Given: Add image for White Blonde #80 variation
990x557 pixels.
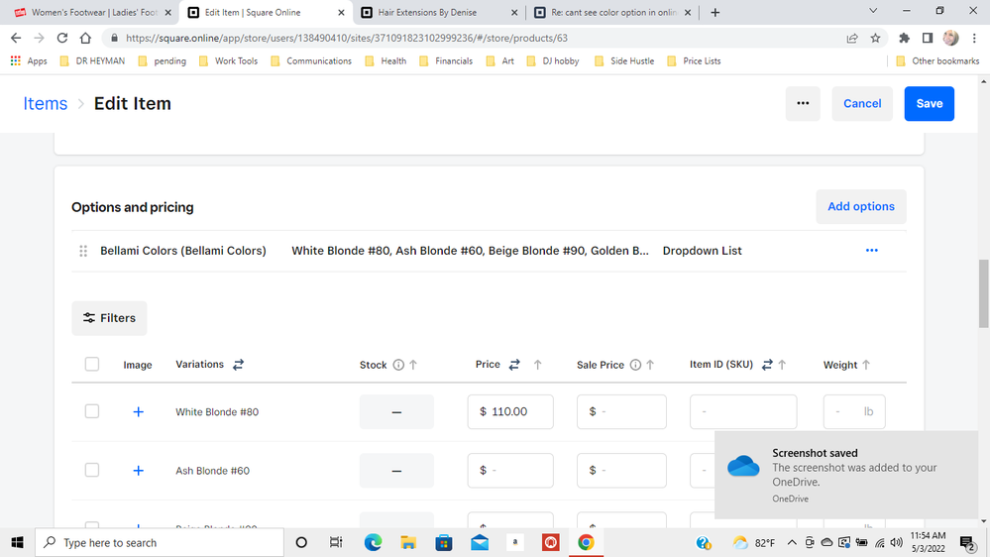Looking at the screenshot, I should pyautogui.click(x=138, y=411).
